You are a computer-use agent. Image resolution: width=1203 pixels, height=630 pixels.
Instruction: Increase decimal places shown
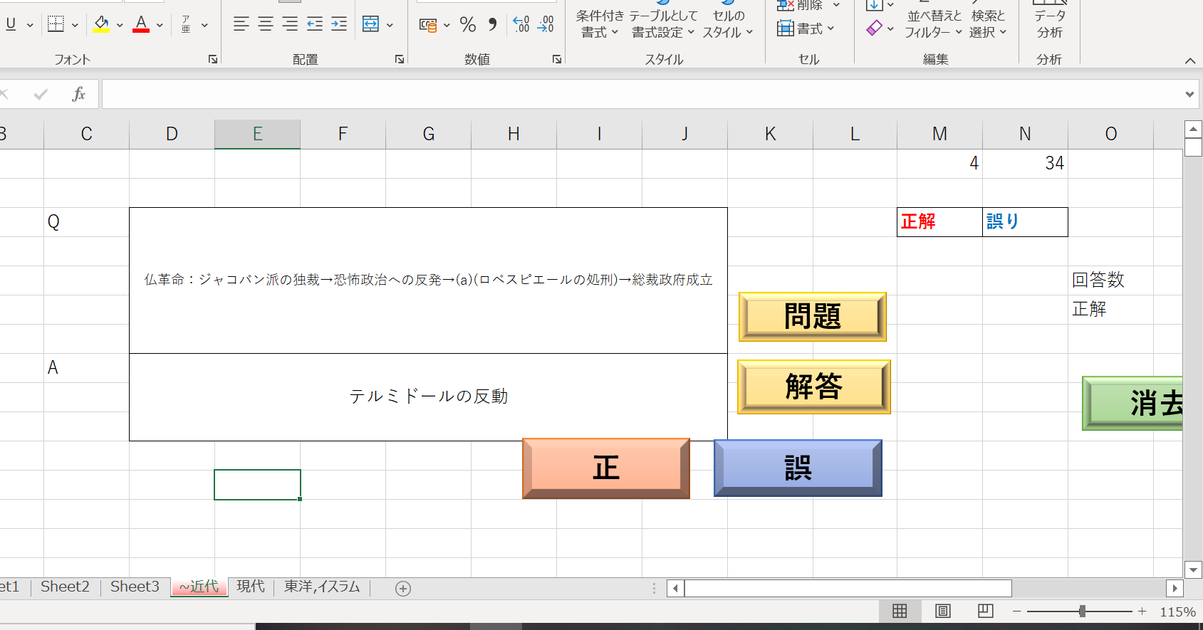coord(521,25)
